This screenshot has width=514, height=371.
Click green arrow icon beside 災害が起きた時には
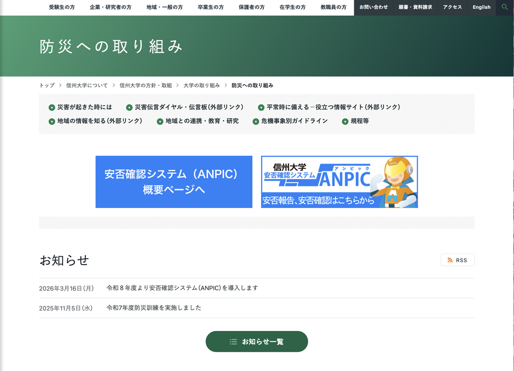[52, 107]
